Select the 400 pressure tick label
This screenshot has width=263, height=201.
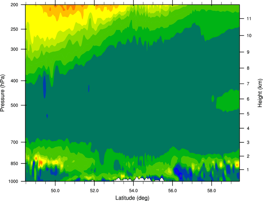14,81
